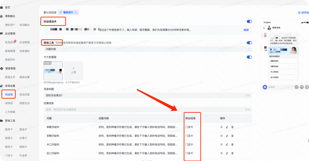Click the 附加信息 cell of 单颗牙缺失 row
Viewport: 309px width, 161px height.
pos(189,127)
